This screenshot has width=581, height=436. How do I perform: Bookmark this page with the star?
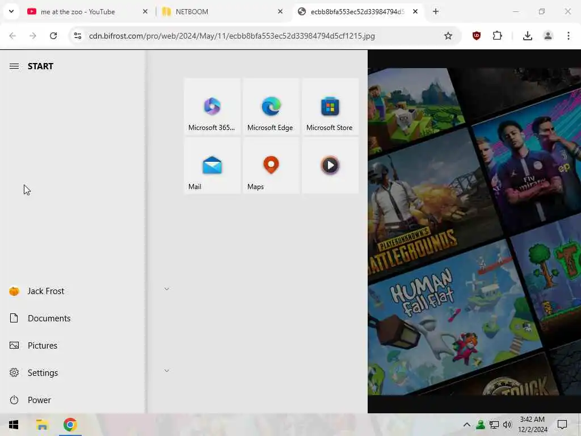coord(448,36)
